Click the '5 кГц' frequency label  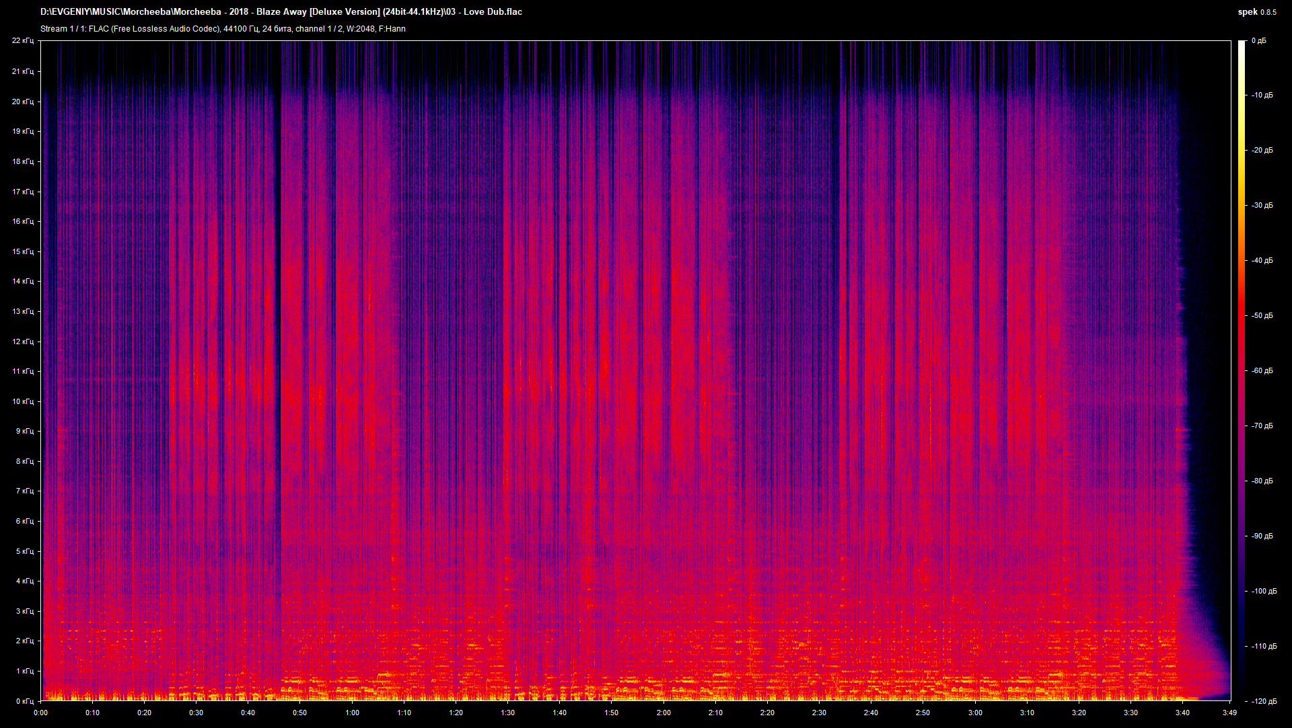[24, 551]
